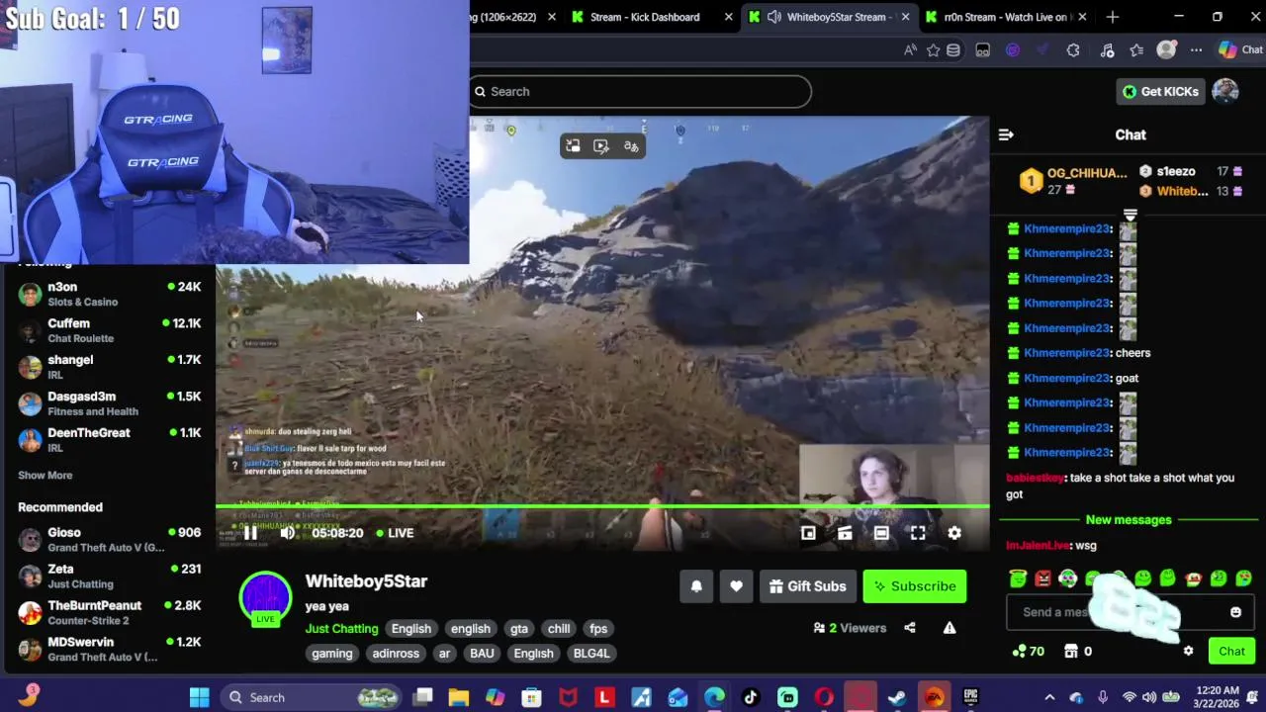Open the favorites list toolbar icon
This screenshot has height=712, width=1266.
coord(1136,50)
